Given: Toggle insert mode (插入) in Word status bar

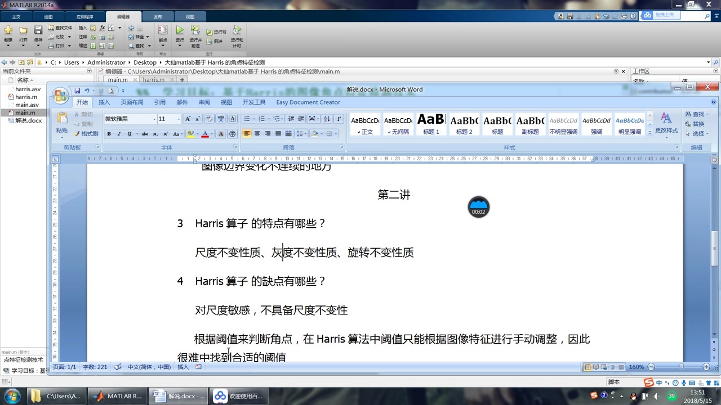Looking at the screenshot, I should click(183, 367).
